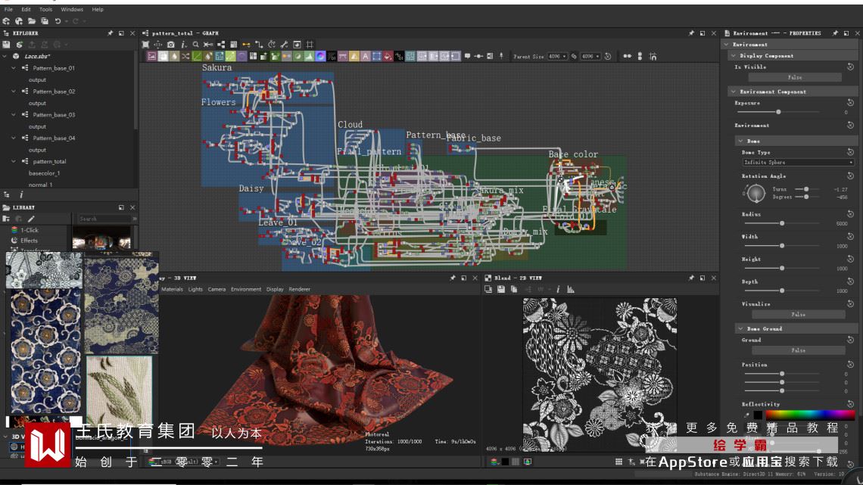
Task: Open the Lights menu in 3D view
Action: pos(195,289)
